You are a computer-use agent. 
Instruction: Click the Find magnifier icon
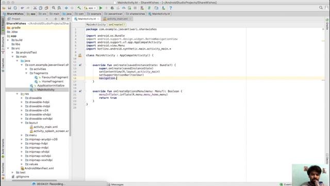pos(54,8)
